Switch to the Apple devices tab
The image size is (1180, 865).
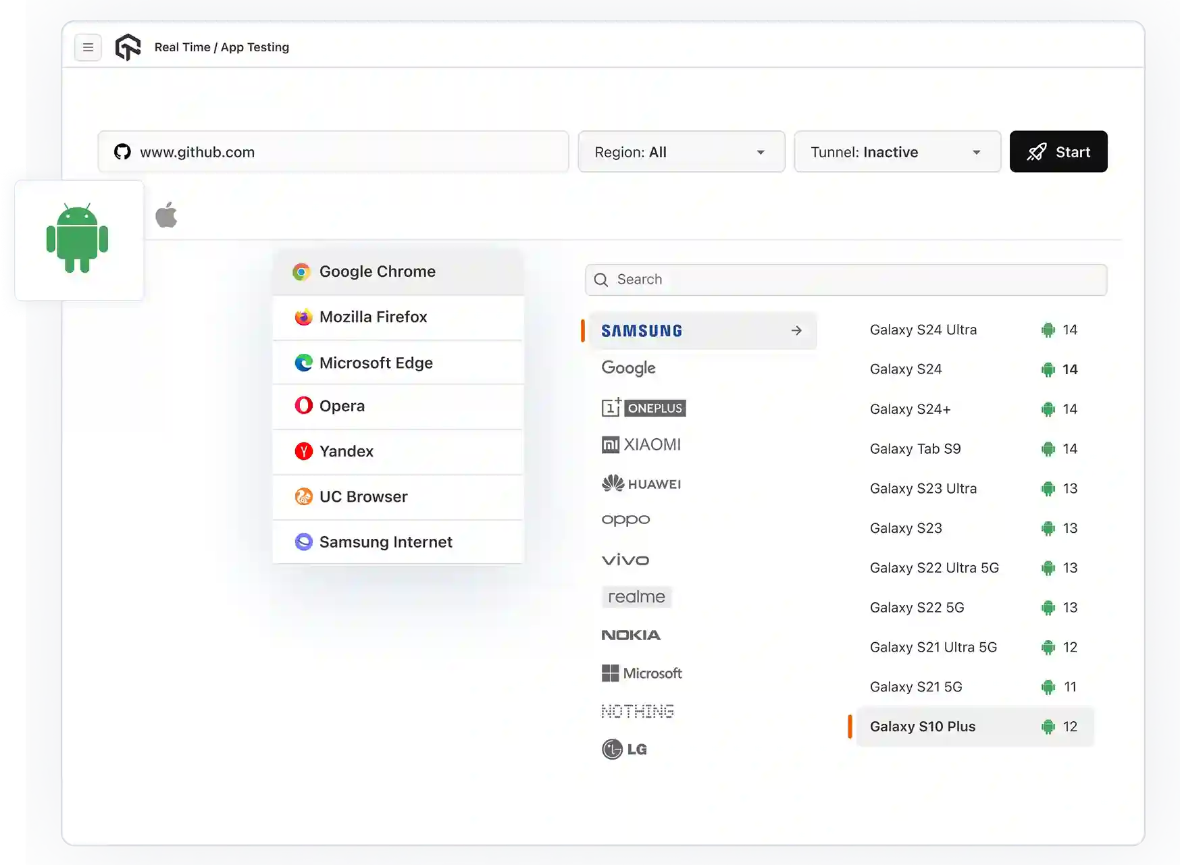(x=166, y=215)
